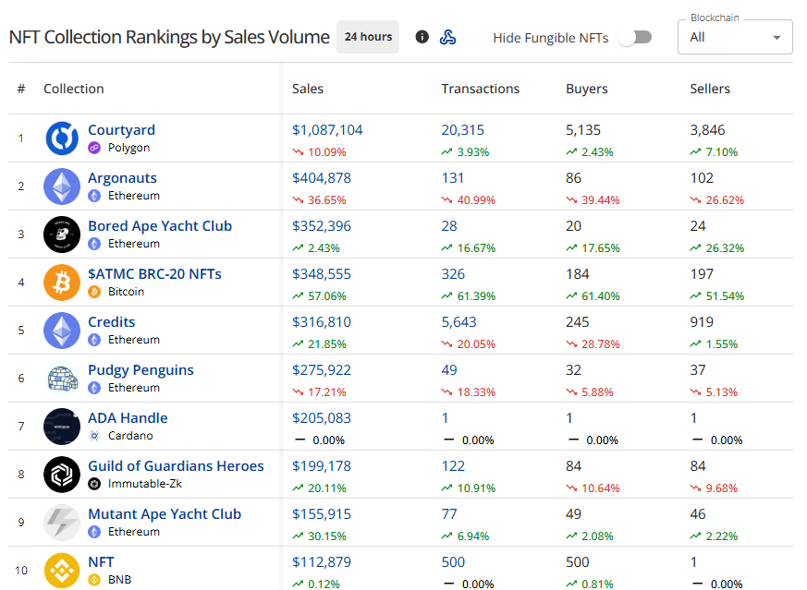Open the Credits collection link
This screenshot has height=590, width=807.
pyautogui.click(x=112, y=321)
